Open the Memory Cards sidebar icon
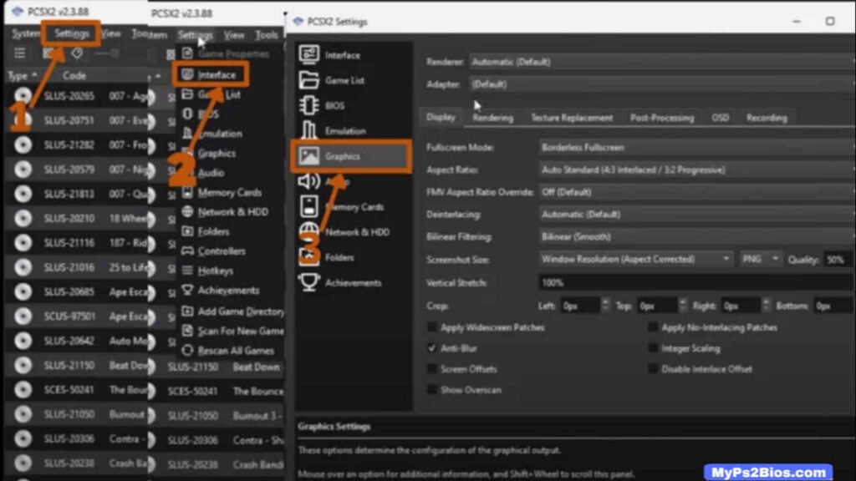This screenshot has height=481, width=856. point(308,207)
